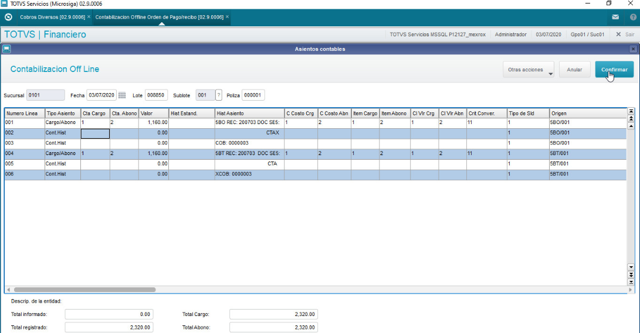Image resolution: width=640 pixels, height=333 pixels.
Task: Click the selected Cta Cargo cell of line 002
Action: [95, 133]
